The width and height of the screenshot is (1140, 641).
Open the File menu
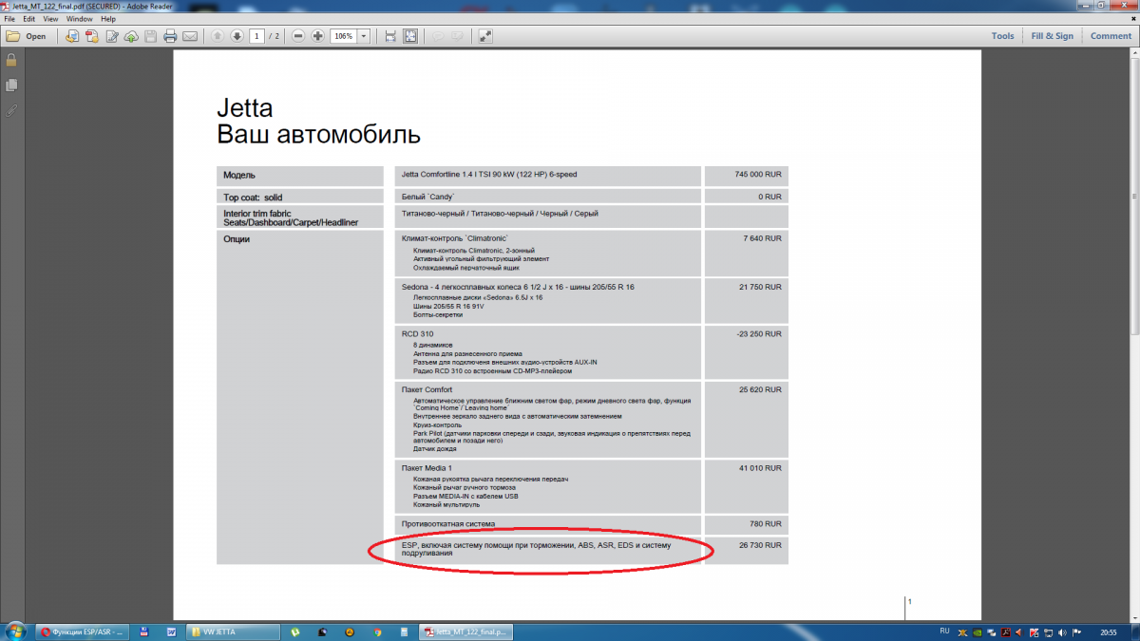click(x=9, y=19)
